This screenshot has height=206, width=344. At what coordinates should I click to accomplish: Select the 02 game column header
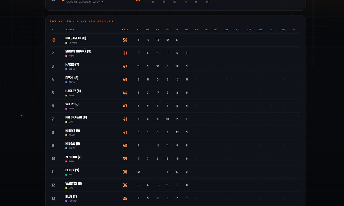tap(148, 30)
